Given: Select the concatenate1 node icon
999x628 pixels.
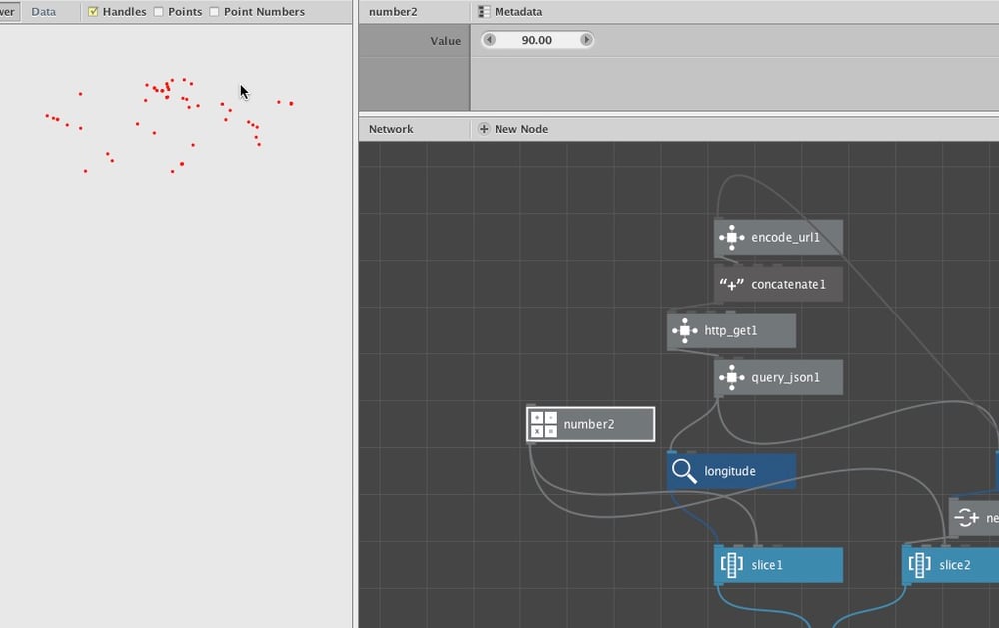Looking at the screenshot, I should point(732,285).
